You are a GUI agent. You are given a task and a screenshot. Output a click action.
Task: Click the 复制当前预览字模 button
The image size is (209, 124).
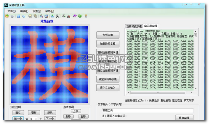click(108, 52)
